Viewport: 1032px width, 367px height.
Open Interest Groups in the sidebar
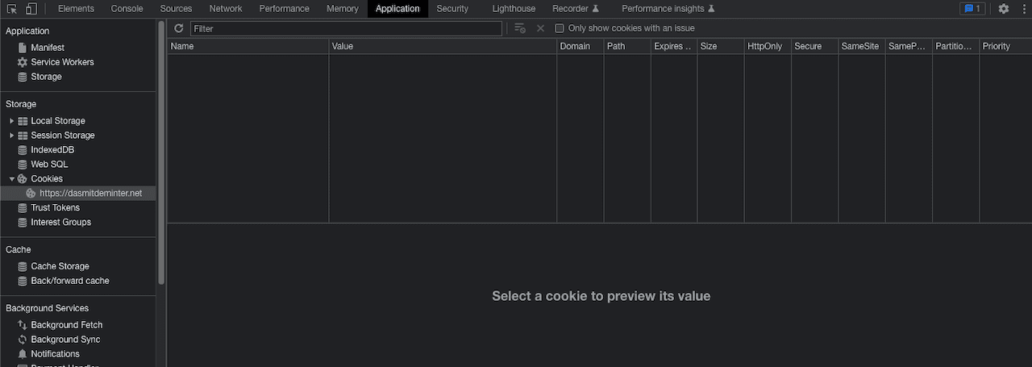point(60,223)
